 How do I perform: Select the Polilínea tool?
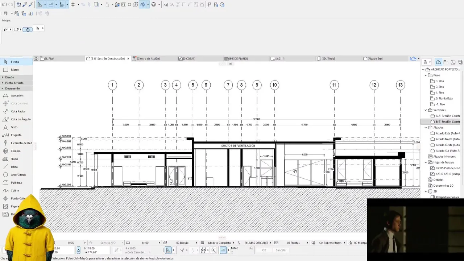[x=16, y=183]
